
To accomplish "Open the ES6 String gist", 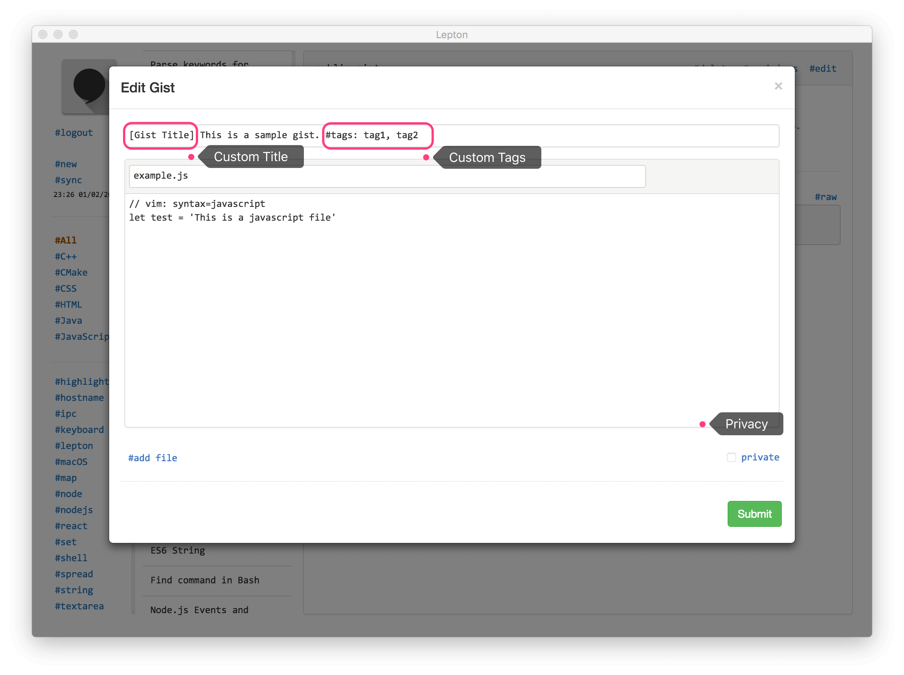I will [x=178, y=551].
